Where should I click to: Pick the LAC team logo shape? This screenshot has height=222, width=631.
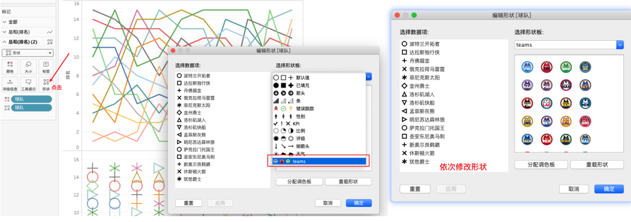coord(546,103)
